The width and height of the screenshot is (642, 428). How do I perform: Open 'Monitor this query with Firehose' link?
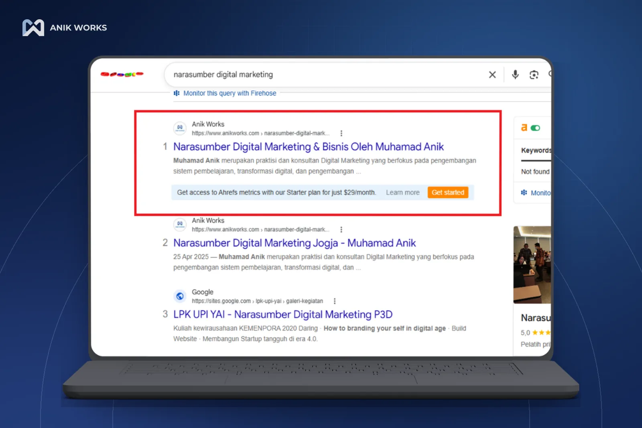point(230,93)
